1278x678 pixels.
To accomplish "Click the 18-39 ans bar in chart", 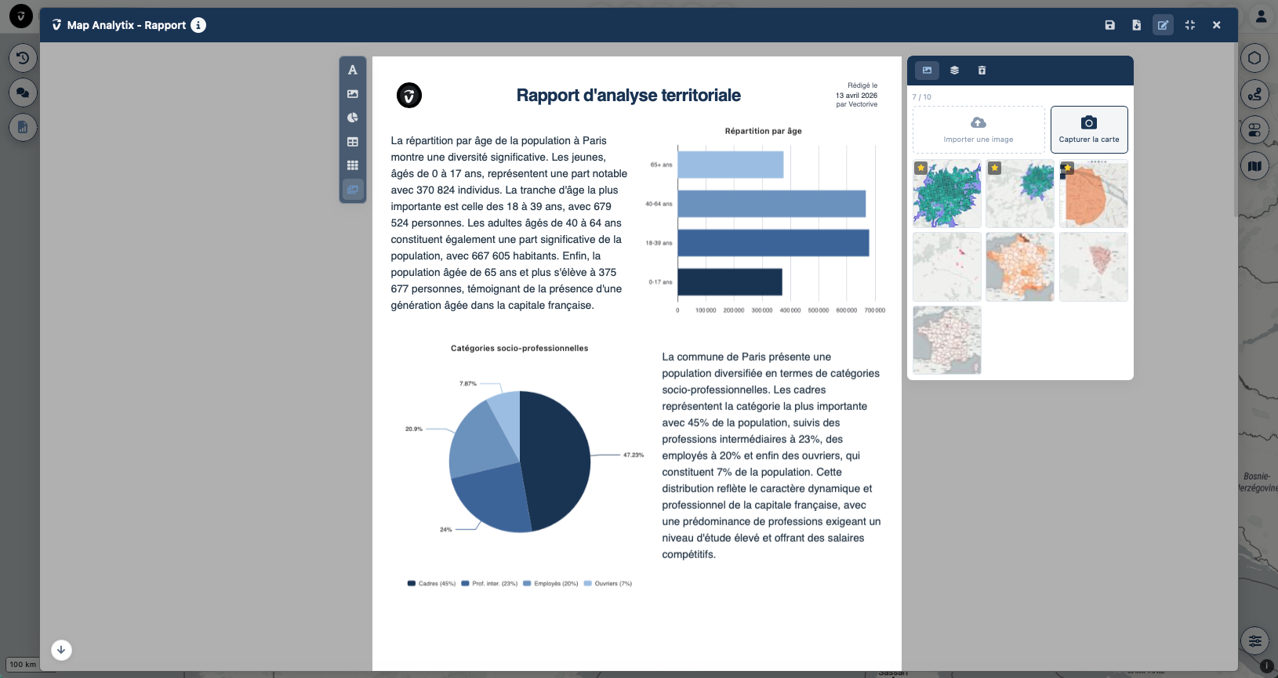I will [x=773, y=243].
